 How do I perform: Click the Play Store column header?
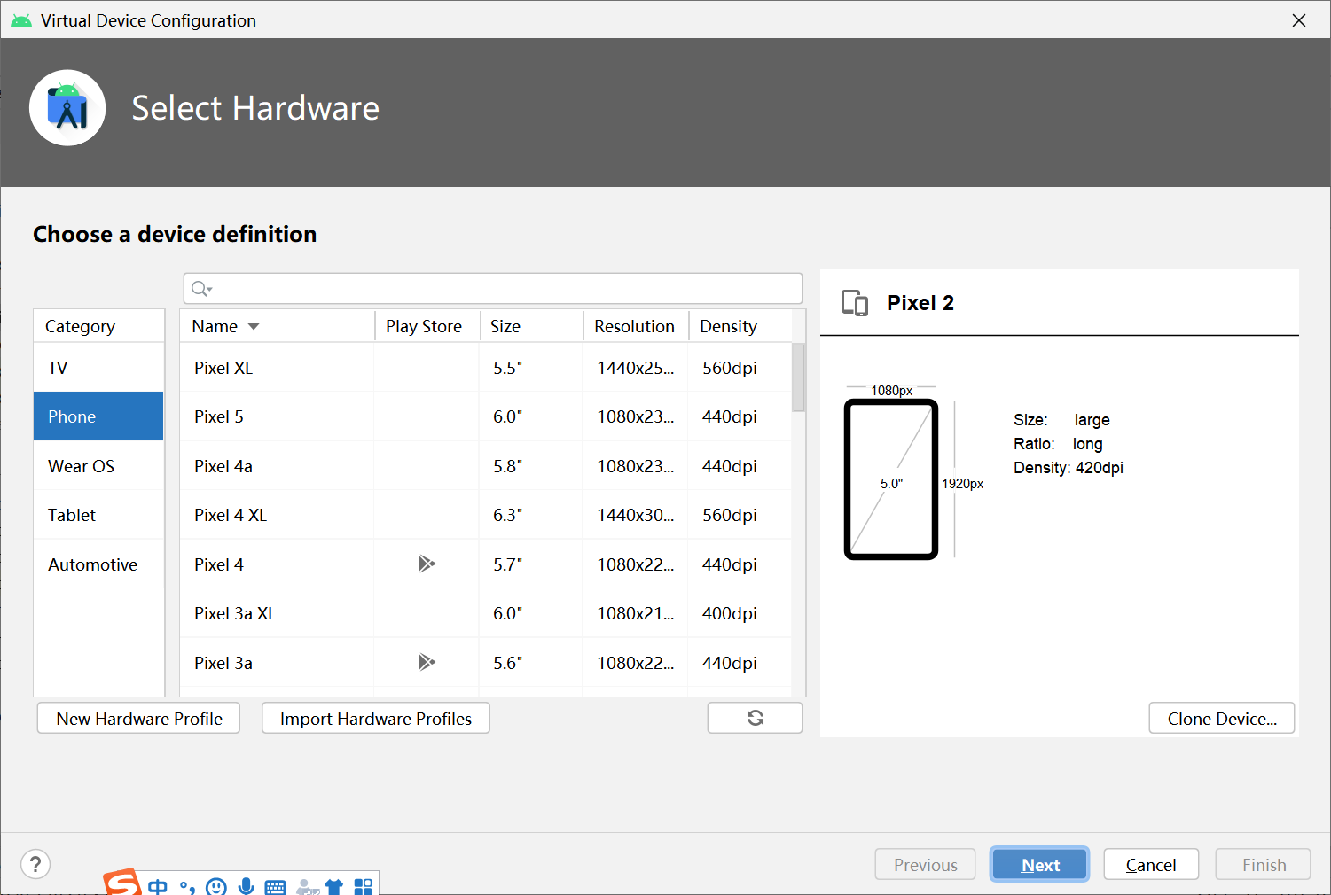[x=427, y=326]
